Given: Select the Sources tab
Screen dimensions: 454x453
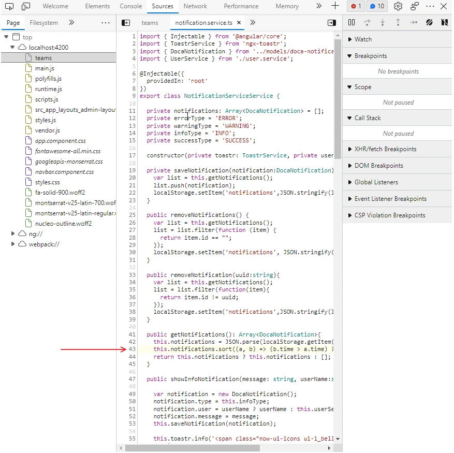Looking at the screenshot, I should point(163,6).
